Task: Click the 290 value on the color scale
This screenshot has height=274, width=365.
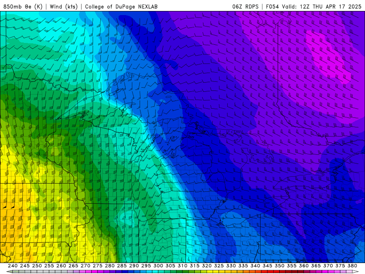Action: [134, 266]
